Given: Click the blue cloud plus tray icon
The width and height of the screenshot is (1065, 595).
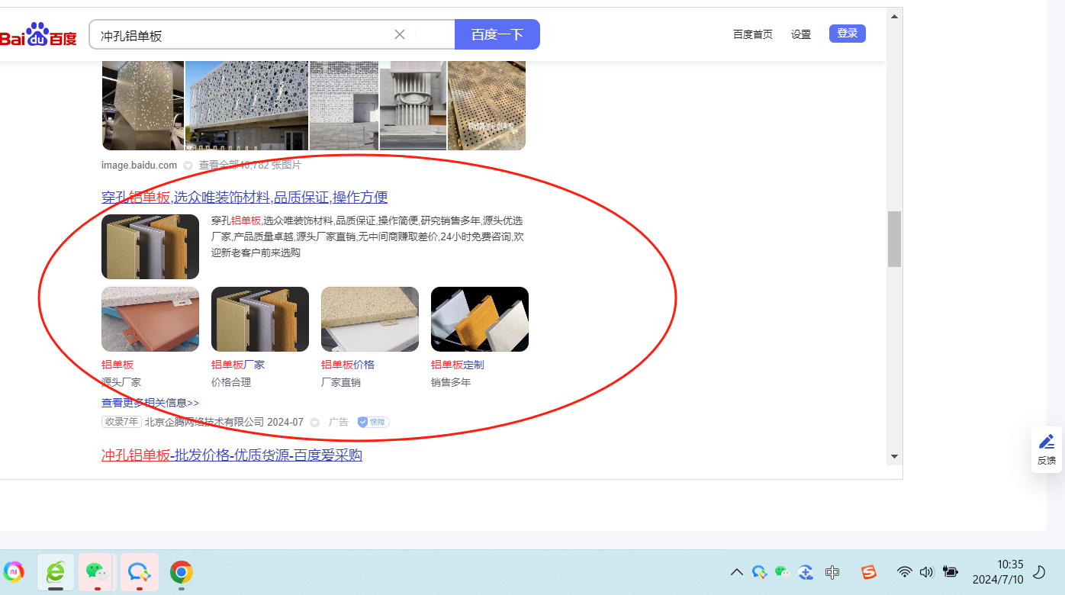Looking at the screenshot, I should (x=806, y=572).
